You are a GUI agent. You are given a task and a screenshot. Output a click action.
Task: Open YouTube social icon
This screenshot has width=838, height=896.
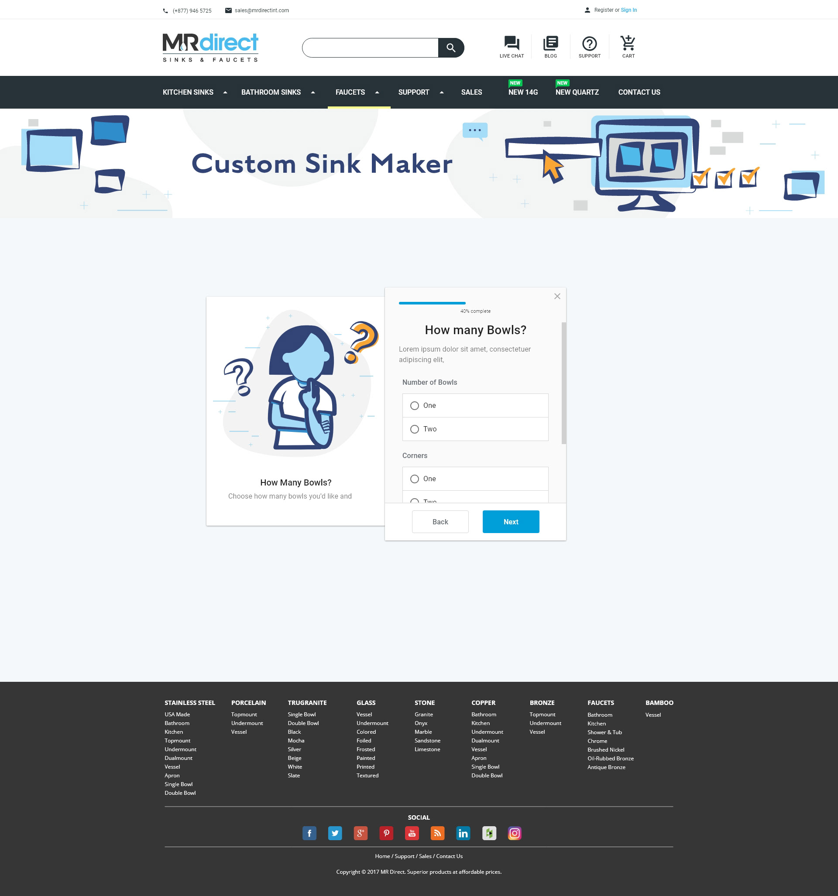[x=412, y=833]
